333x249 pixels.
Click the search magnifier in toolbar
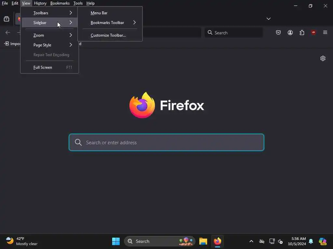pos(210,33)
